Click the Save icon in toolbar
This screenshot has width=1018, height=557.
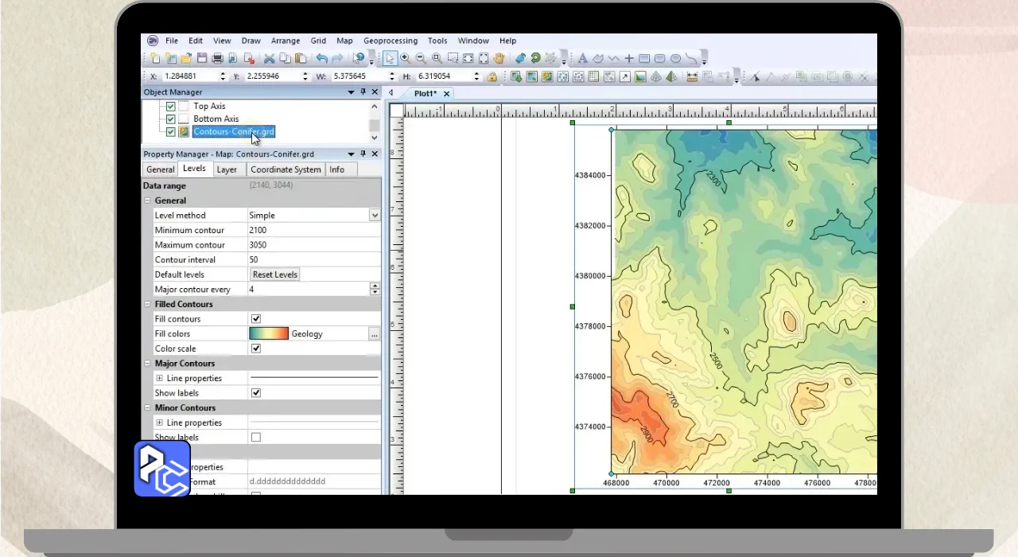[x=202, y=58]
